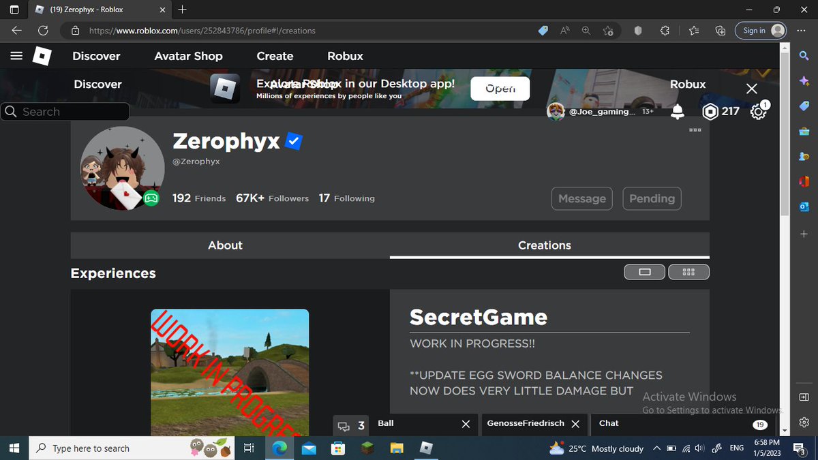
Task: Dismiss the Desktop app banner with X
Action: click(751, 89)
